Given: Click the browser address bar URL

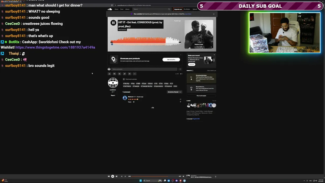Looking at the screenshot, I should (134, 5).
